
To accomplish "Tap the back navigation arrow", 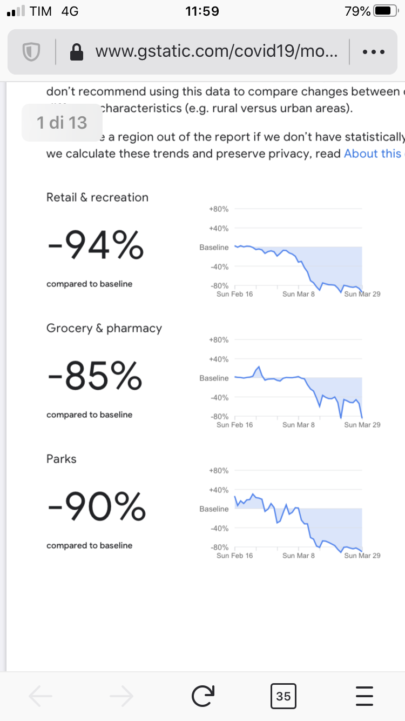I will pyautogui.click(x=40, y=696).
